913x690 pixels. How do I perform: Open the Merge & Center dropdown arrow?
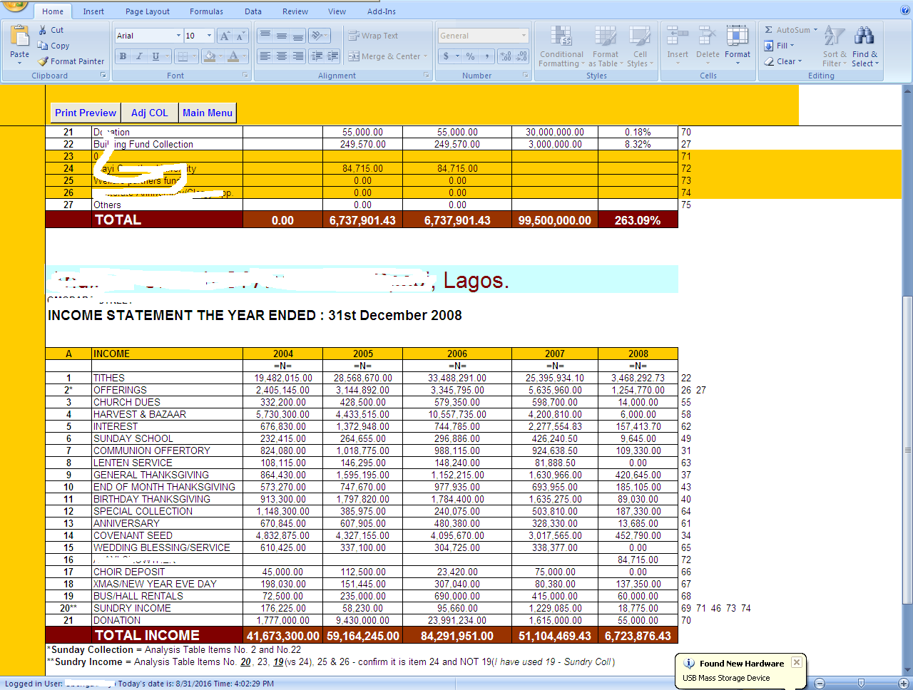426,56
